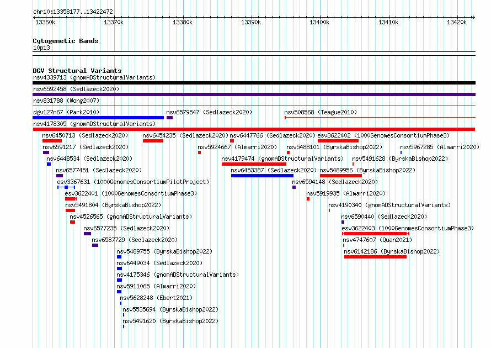Select the long red nsv4178305 bar
Image resolution: width=491 pixels, height=348 pixels.
point(254,129)
